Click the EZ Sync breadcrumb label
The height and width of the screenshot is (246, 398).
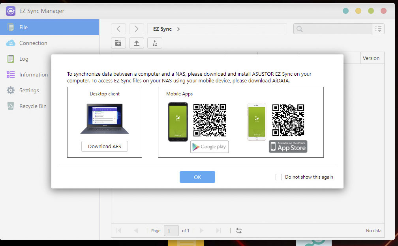tap(162, 29)
